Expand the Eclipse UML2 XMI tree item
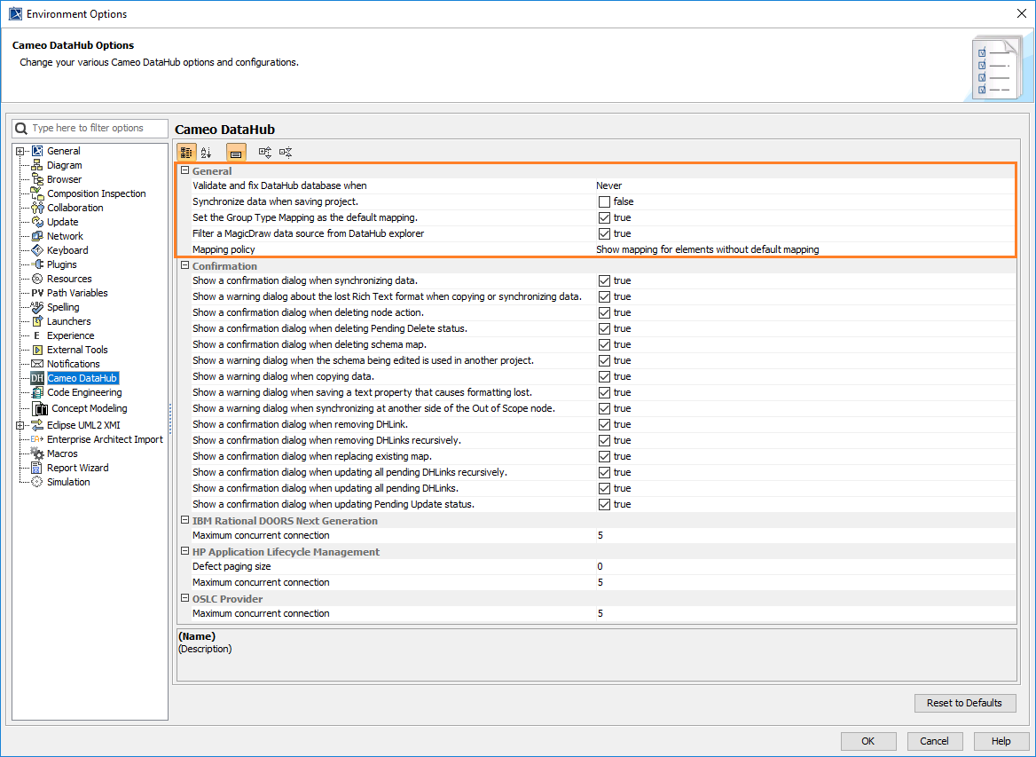Screen dimensions: 1036x757 [x=19, y=424]
